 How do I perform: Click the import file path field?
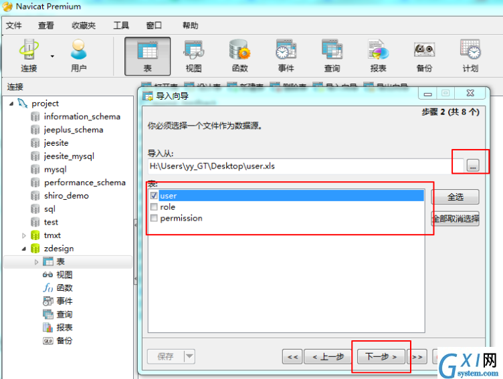[306, 166]
